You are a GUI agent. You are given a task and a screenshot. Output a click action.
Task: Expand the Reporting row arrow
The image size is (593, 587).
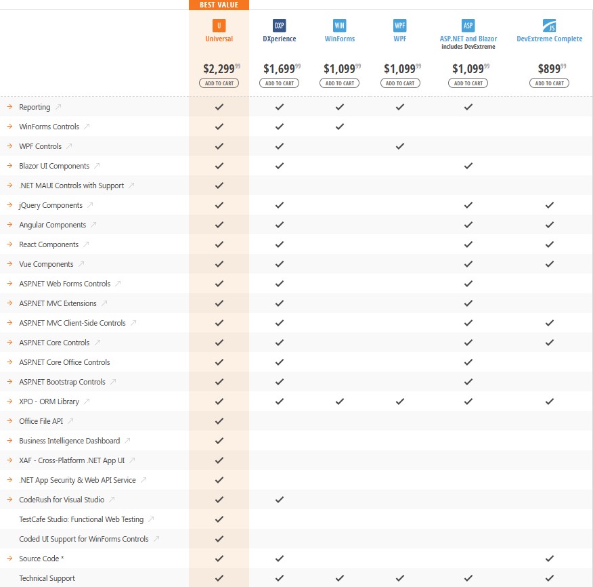[x=10, y=107]
